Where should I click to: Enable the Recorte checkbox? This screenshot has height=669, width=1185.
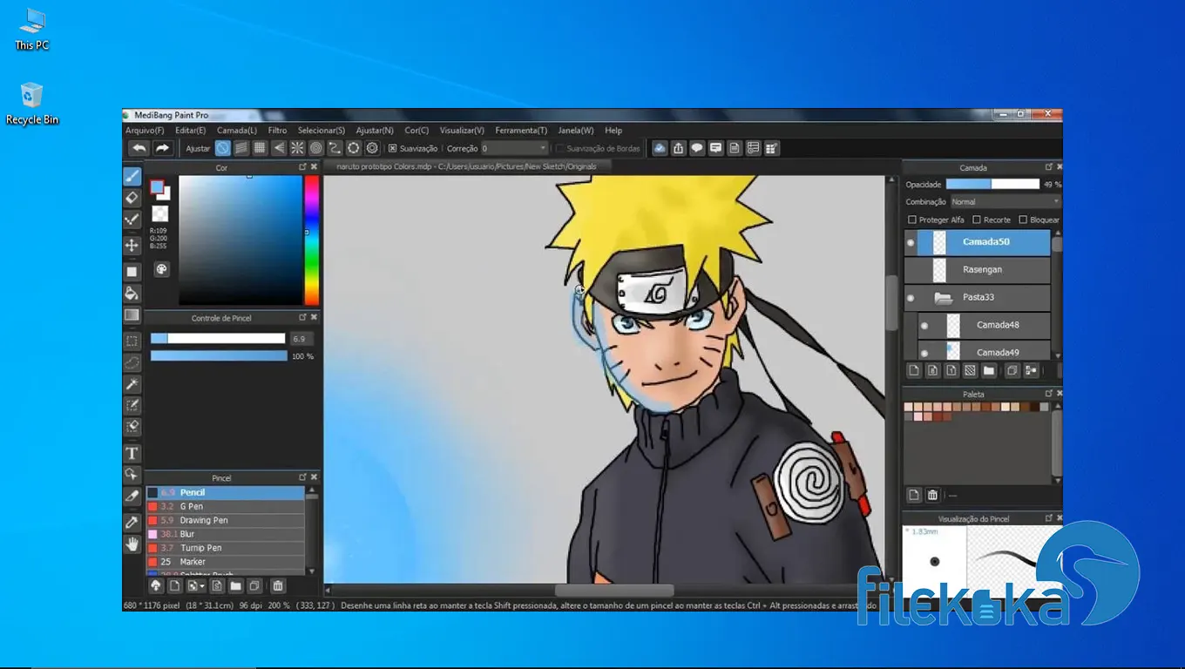click(x=977, y=220)
